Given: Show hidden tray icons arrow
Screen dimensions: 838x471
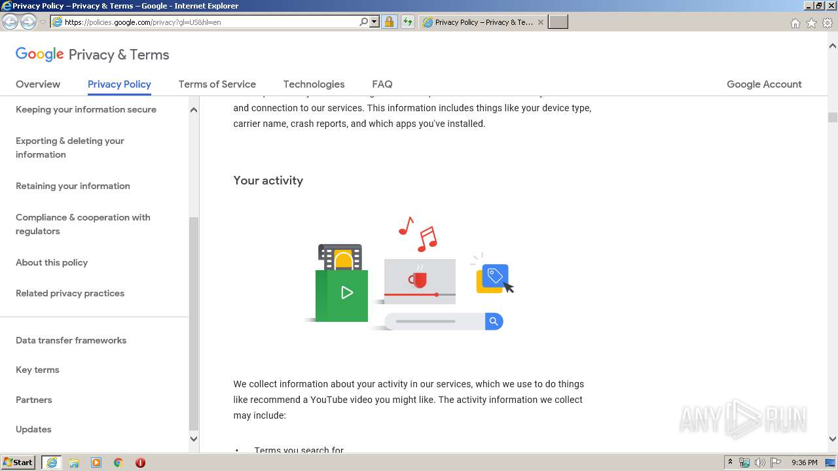Looking at the screenshot, I should pos(731,462).
